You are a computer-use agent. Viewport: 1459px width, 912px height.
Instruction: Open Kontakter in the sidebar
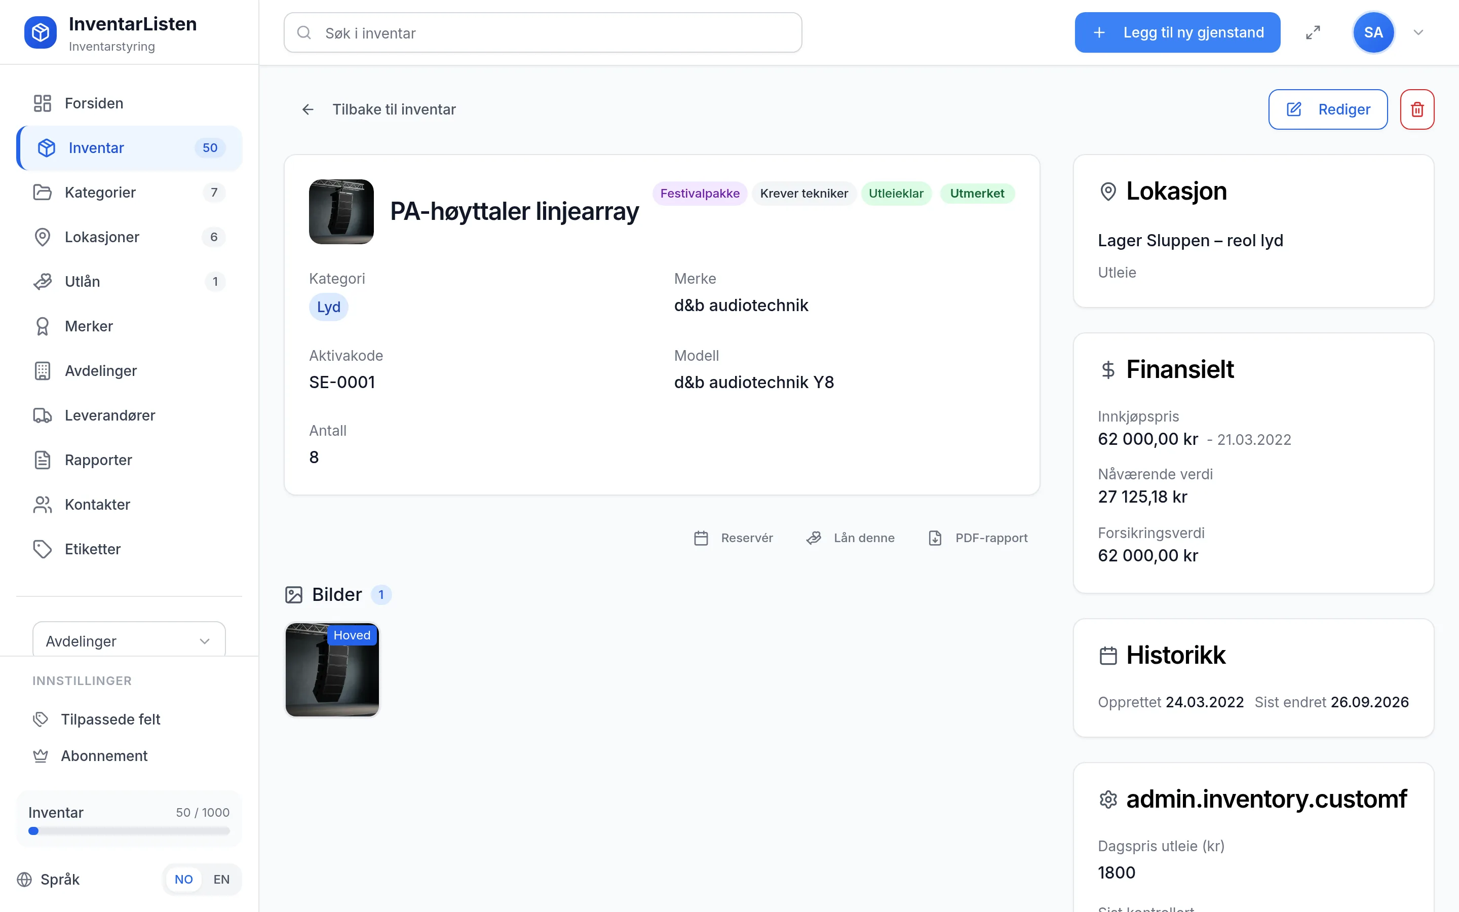pyautogui.click(x=129, y=505)
